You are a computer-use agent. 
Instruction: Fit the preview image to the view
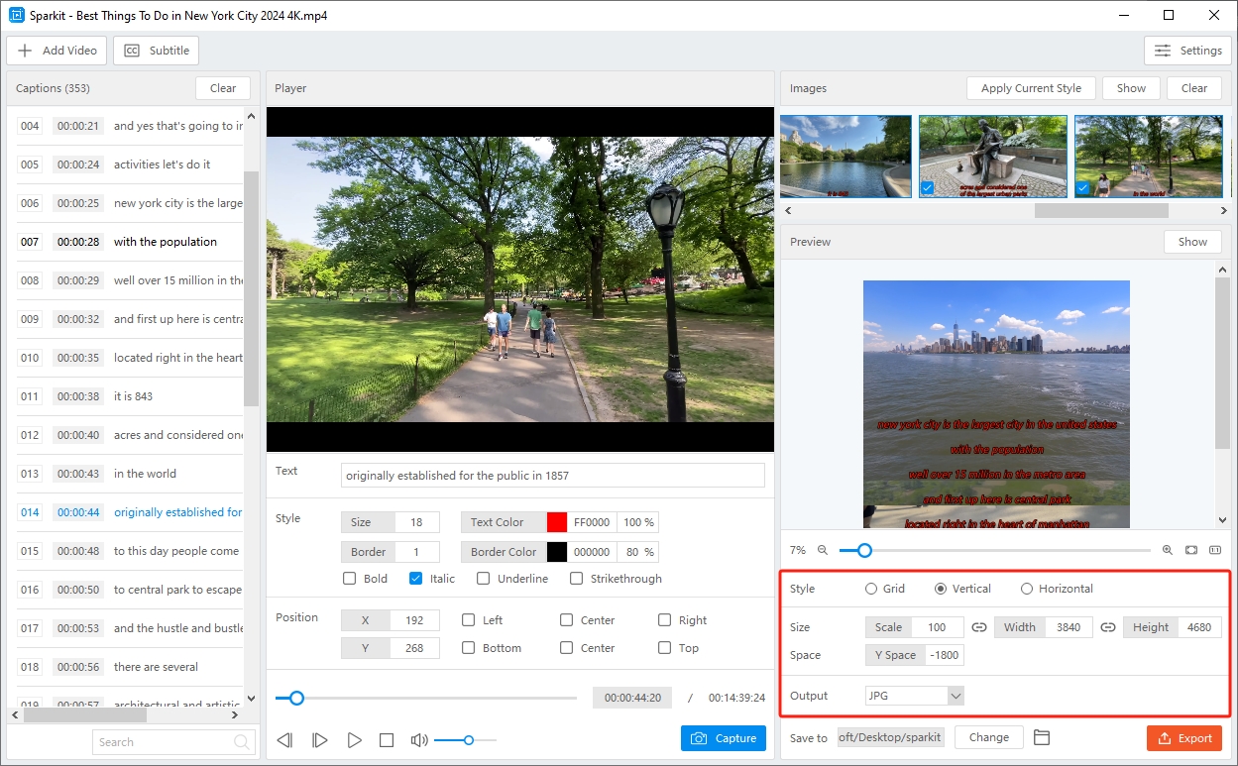click(x=1190, y=550)
